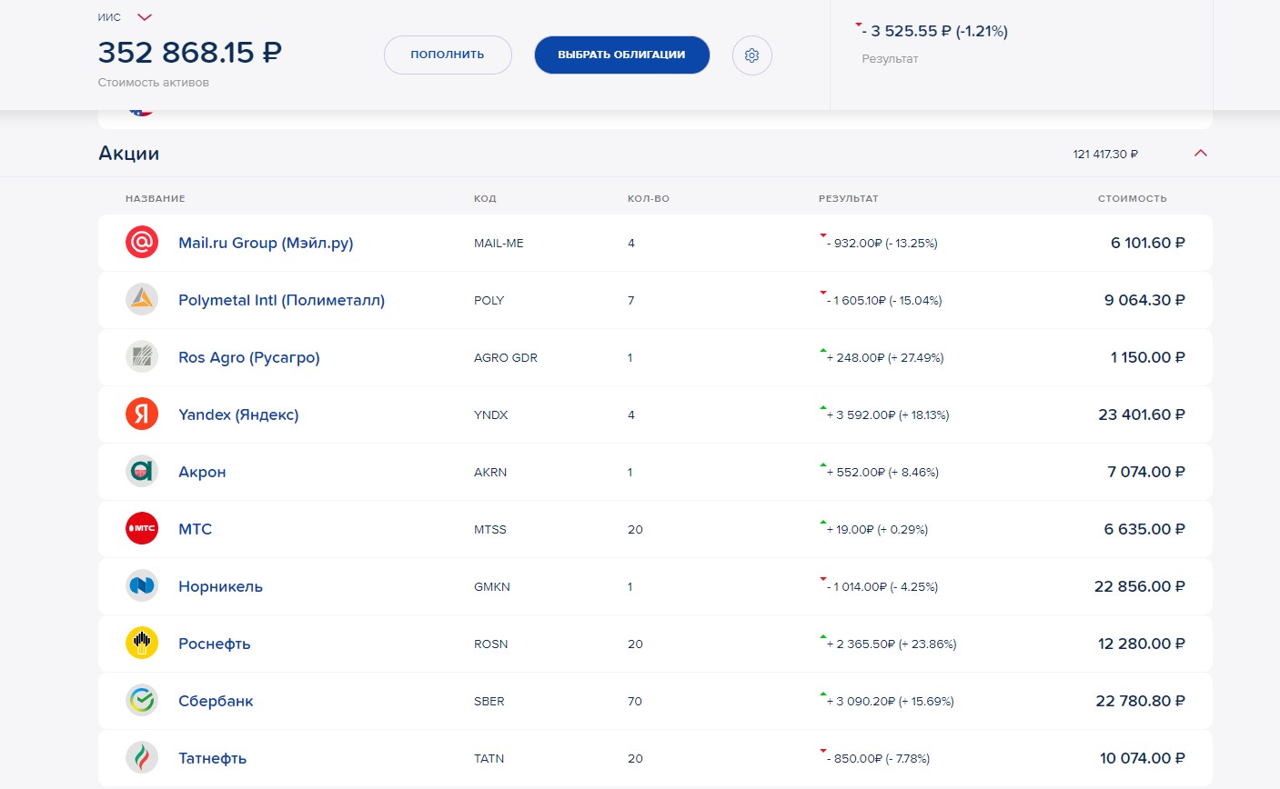Open the Сбербанк stock link

[216, 701]
